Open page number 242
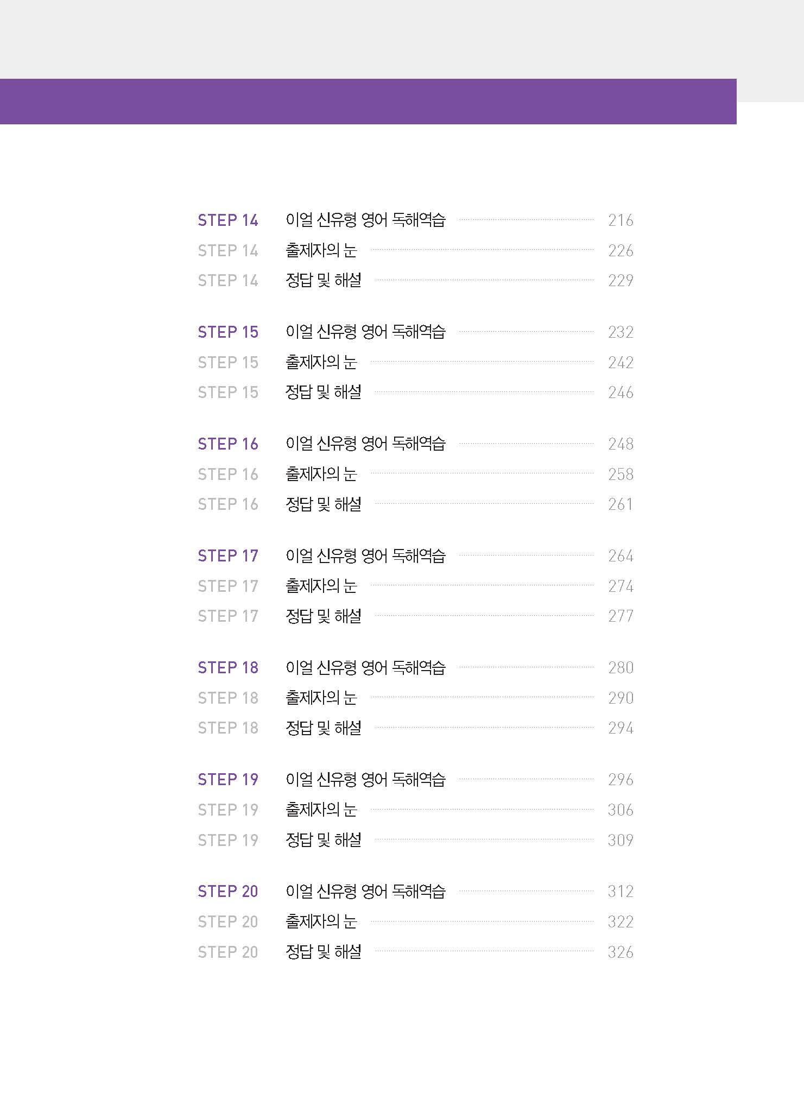This screenshot has height=1099, width=804. coord(621,363)
